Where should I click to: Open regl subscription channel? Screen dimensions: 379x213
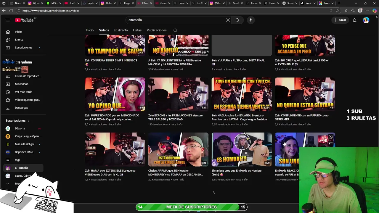23,160
